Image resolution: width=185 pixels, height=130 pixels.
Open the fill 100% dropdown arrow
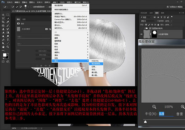171,25
